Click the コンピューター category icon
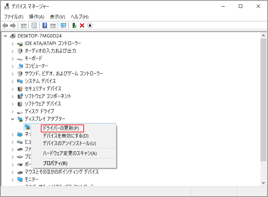The image size is (268, 197). coord(20,66)
